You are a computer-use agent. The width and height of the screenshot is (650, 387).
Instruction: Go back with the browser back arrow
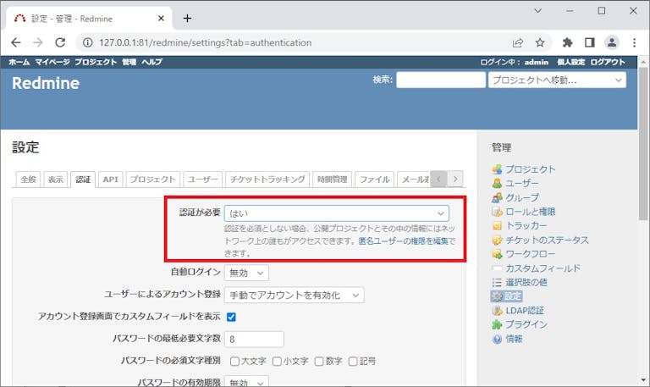pyautogui.click(x=16, y=42)
